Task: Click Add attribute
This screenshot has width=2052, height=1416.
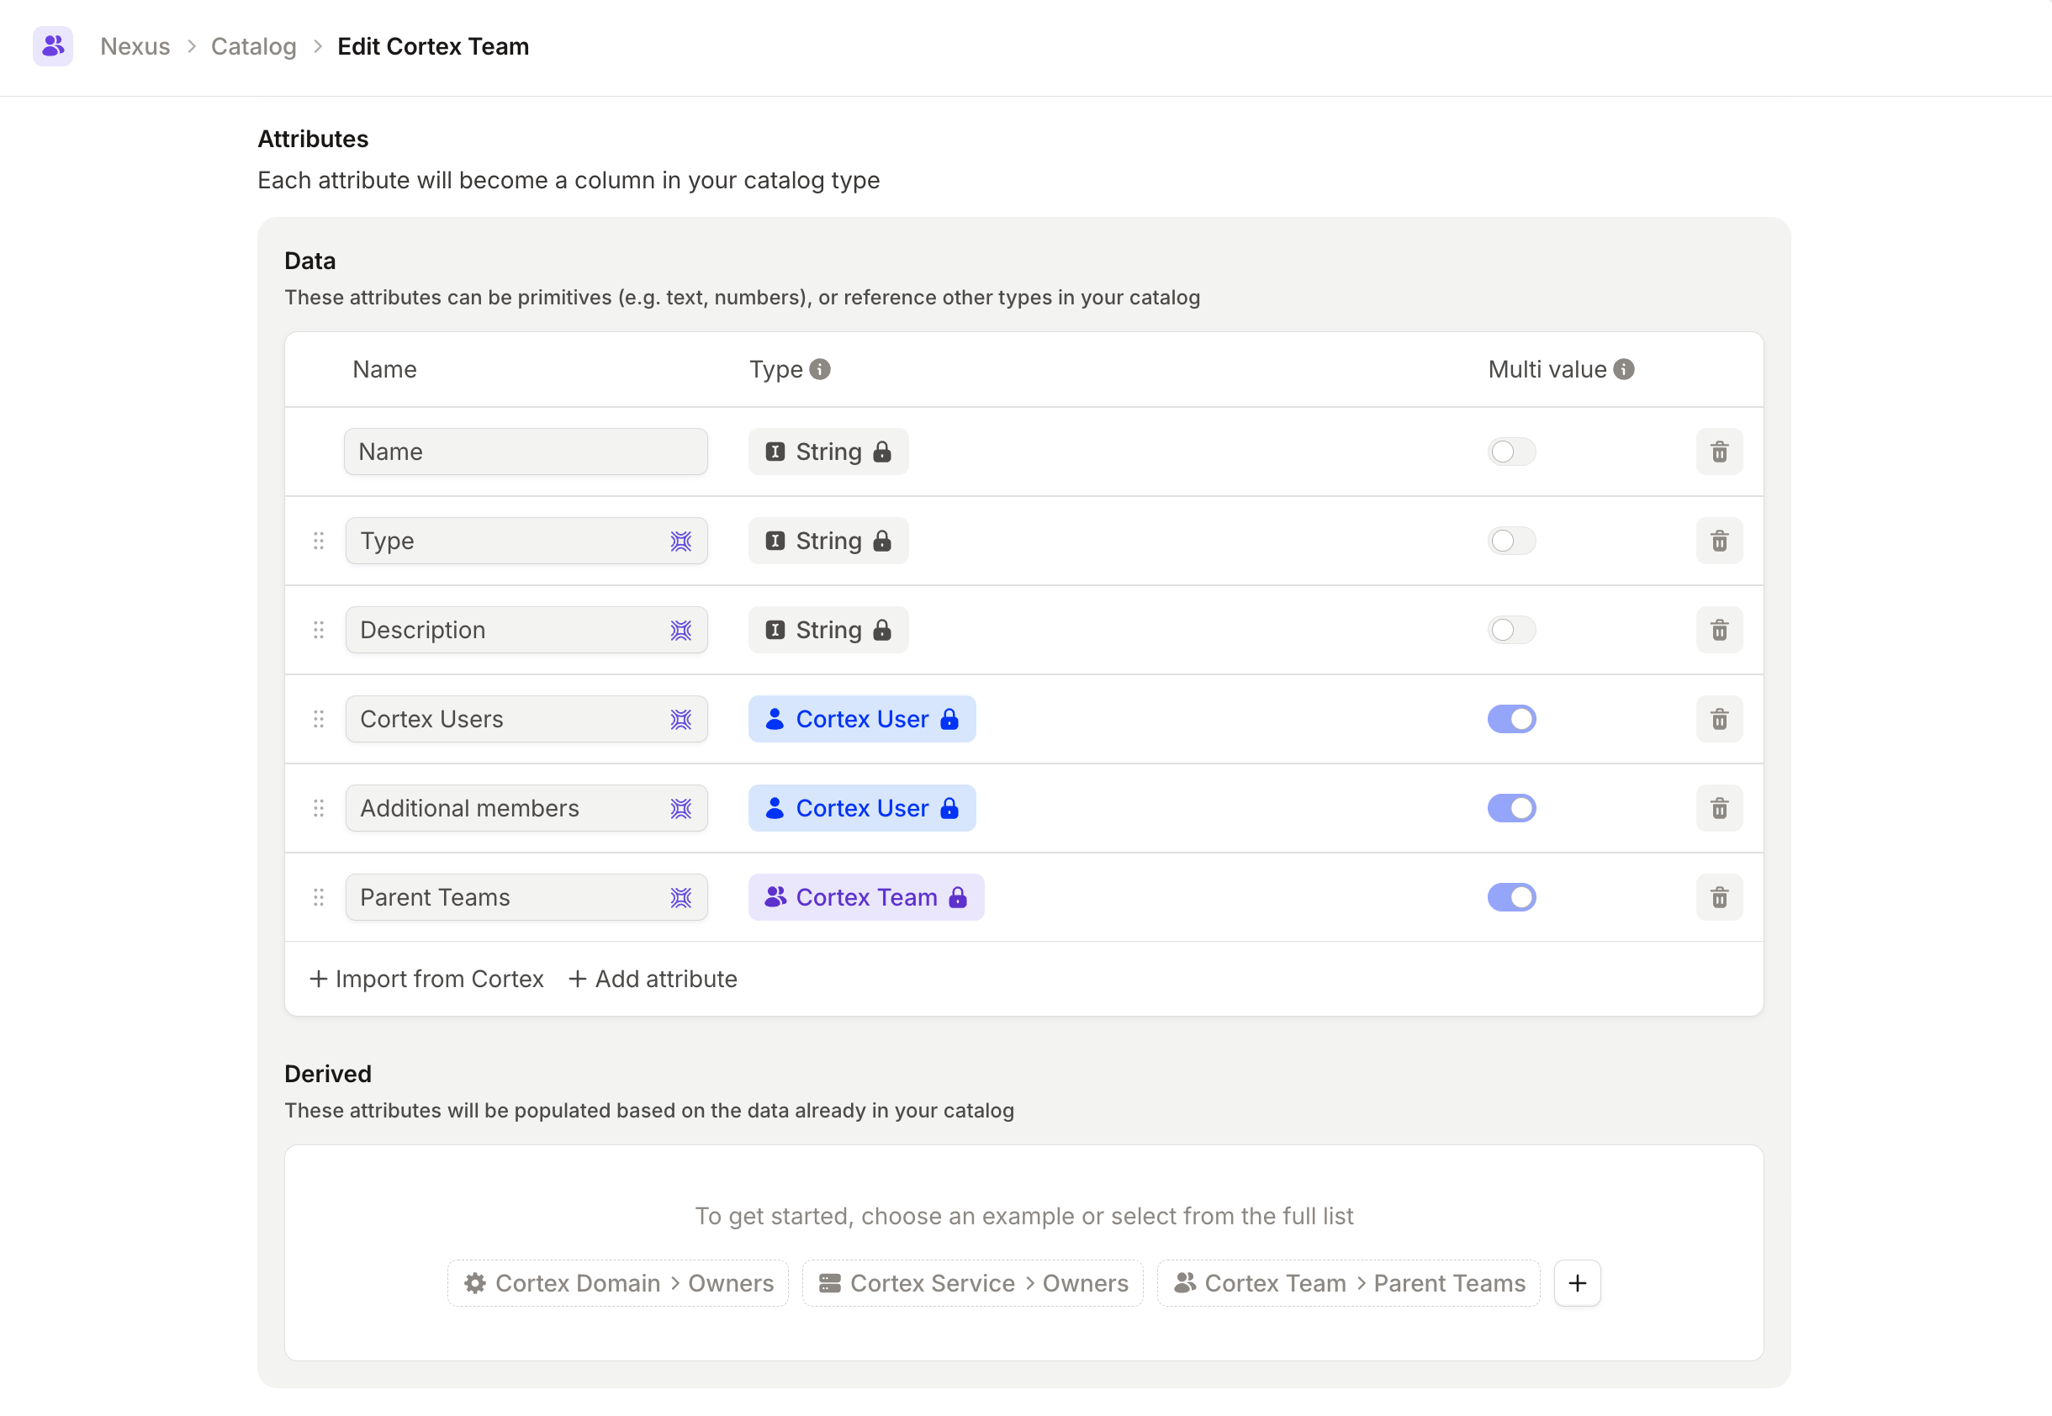Action: 652,979
